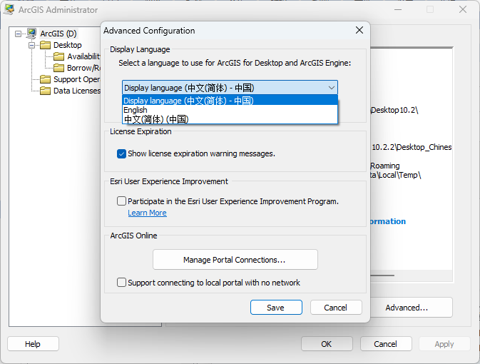
Task: Select the Data Licenses tree item
Action: coord(76,91)
